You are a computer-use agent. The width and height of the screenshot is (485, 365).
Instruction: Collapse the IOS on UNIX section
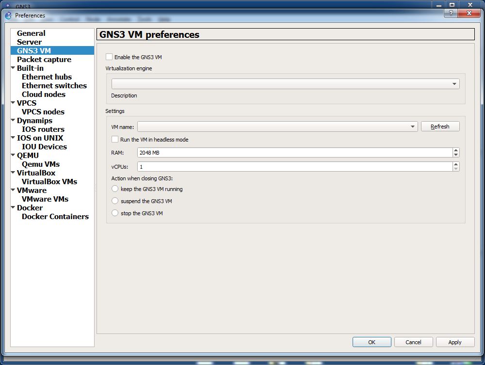[x=13, y=137]
